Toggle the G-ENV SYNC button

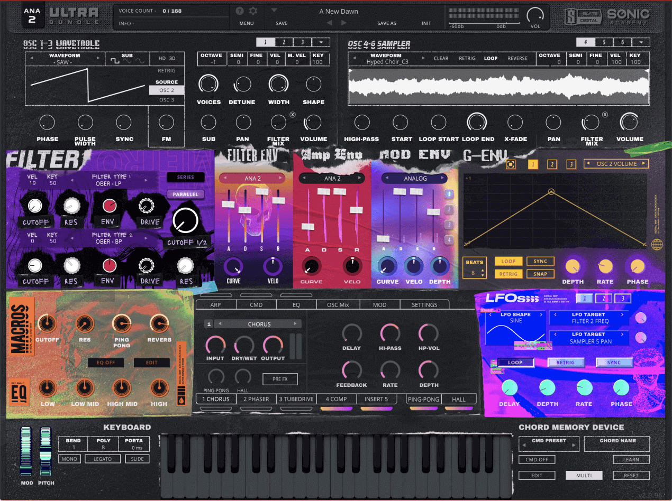(x=540, y=261)
